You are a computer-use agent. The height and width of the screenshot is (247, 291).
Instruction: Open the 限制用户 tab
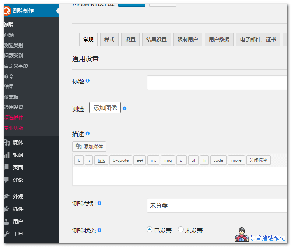point(187,39)
